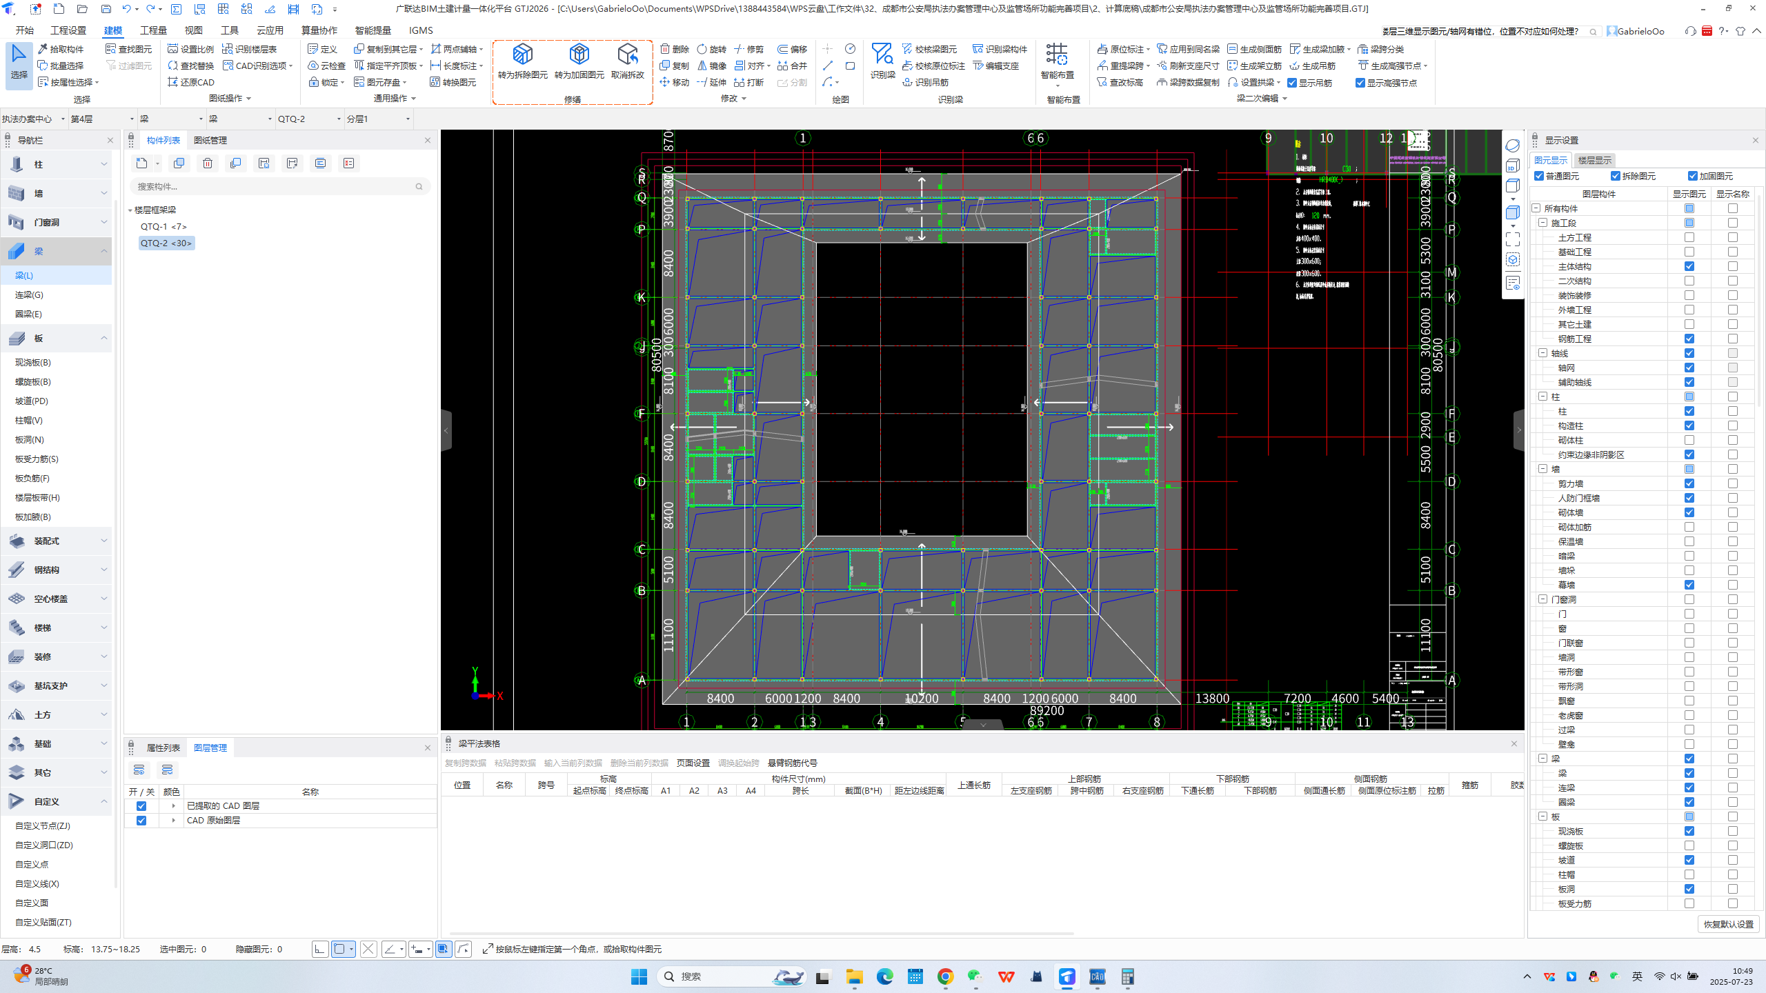This screenshot has width=1766, height=993.
Task: Toggle 主体结构 display checkbox
Action: tap(1689, 266)
